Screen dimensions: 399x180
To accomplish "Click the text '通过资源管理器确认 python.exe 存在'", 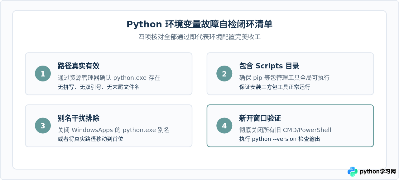I will 109,78.
